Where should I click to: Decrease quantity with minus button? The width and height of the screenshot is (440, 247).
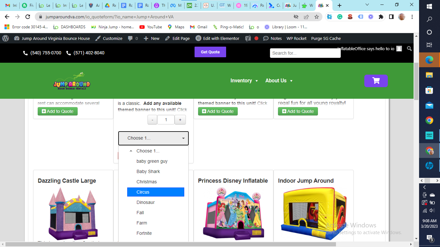click(x=152, y=120)
